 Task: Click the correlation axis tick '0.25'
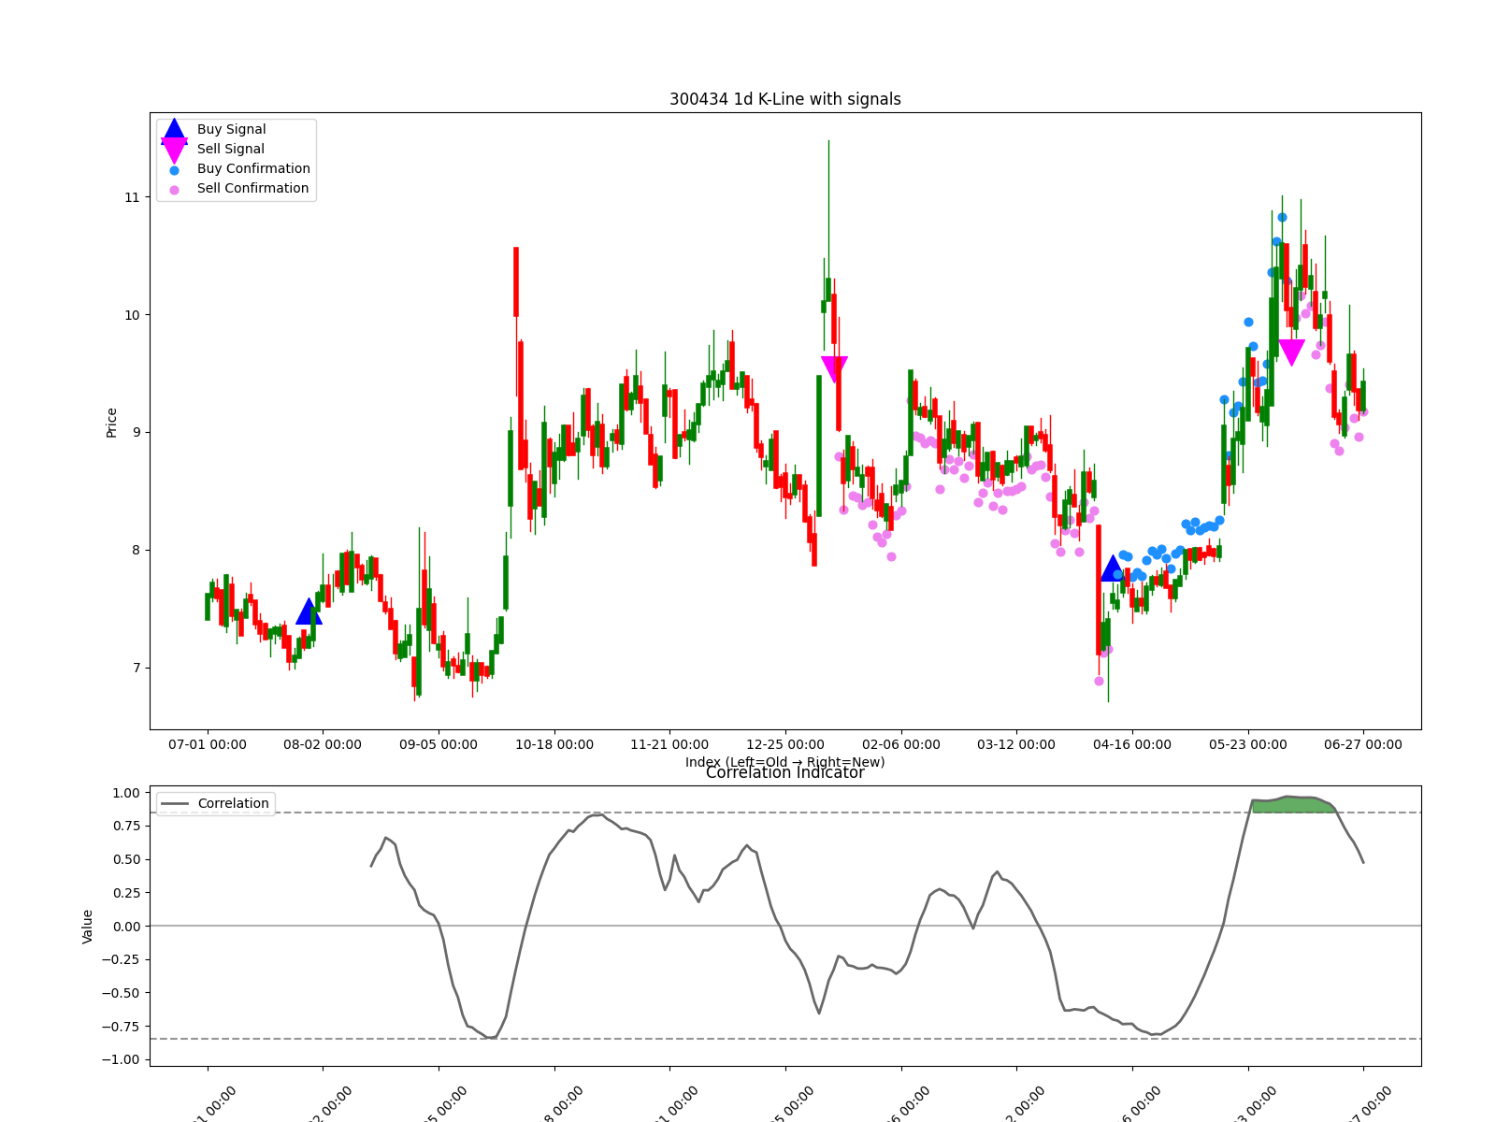tap(125, 893)
